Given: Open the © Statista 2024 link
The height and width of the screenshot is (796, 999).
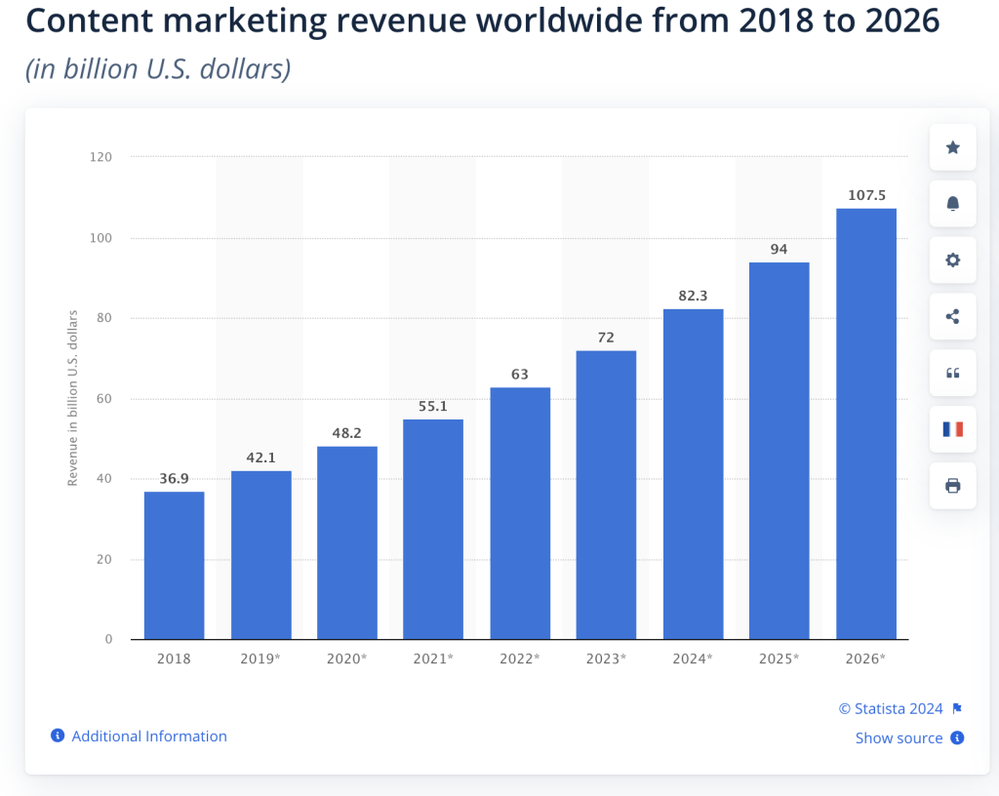Looking at the screenshot, I should 890,708.
